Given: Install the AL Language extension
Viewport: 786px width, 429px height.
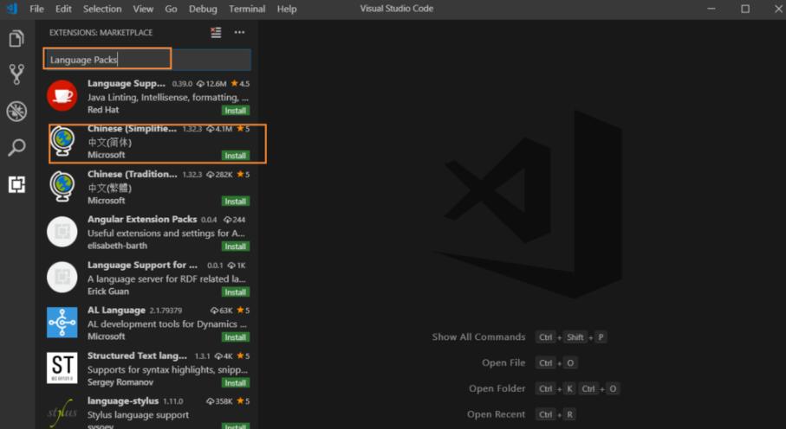Looking at the screenshot, I should [235, 337].
